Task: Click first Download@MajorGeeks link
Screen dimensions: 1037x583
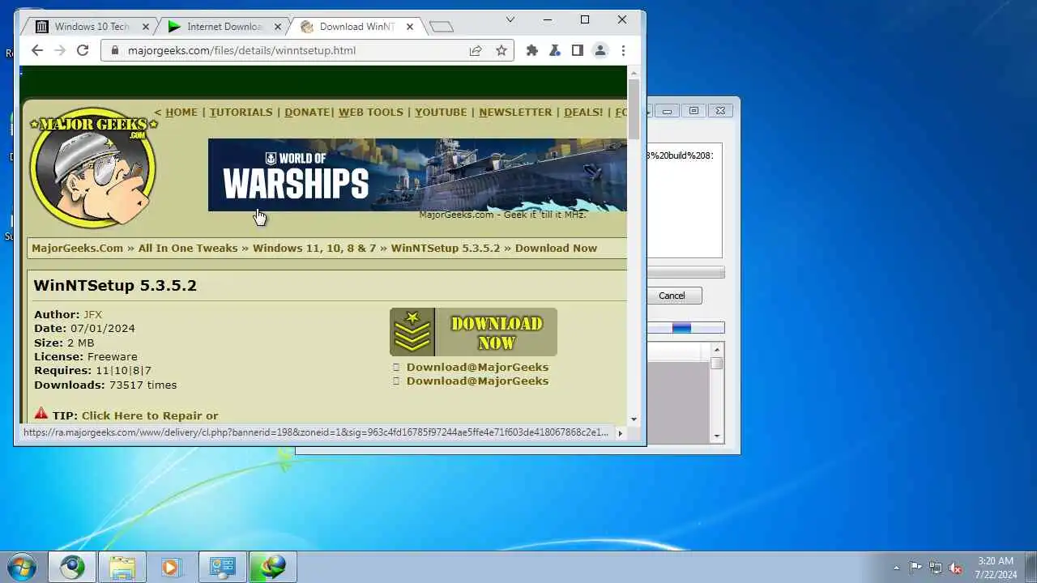Action: [x=477, y=367]
